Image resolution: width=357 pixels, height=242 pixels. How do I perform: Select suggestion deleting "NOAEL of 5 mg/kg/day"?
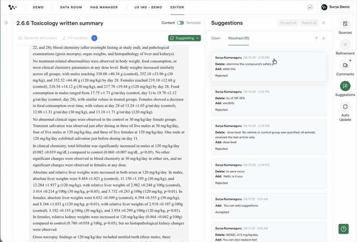tap(269, 232)
